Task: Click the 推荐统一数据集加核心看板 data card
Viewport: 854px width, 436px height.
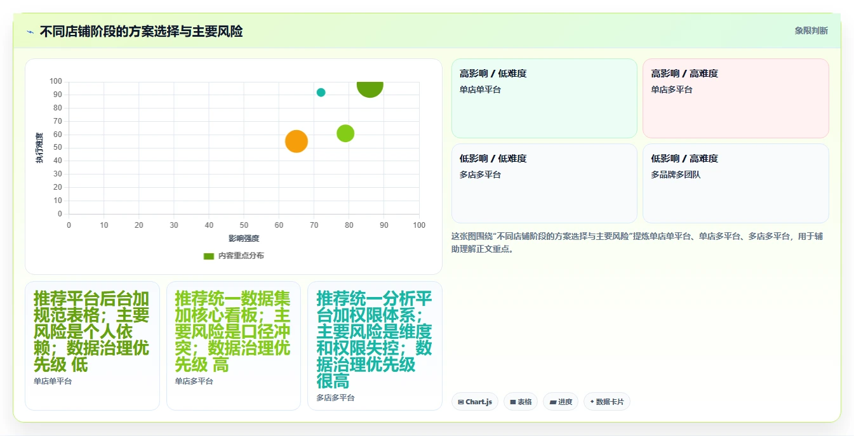Action: tap(234, 346)
